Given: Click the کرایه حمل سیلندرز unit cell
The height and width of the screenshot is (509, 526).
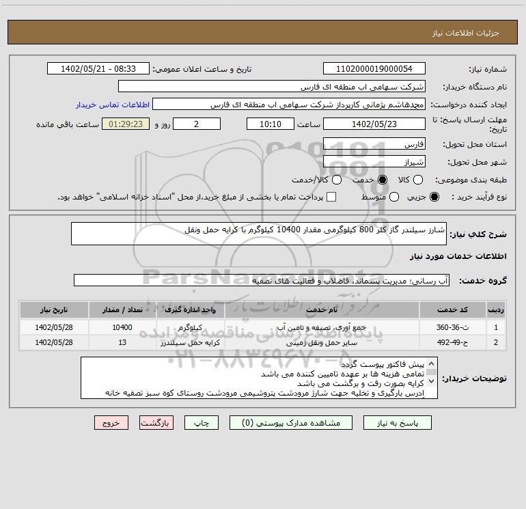Looking at the screenshot, I should 190,342.
